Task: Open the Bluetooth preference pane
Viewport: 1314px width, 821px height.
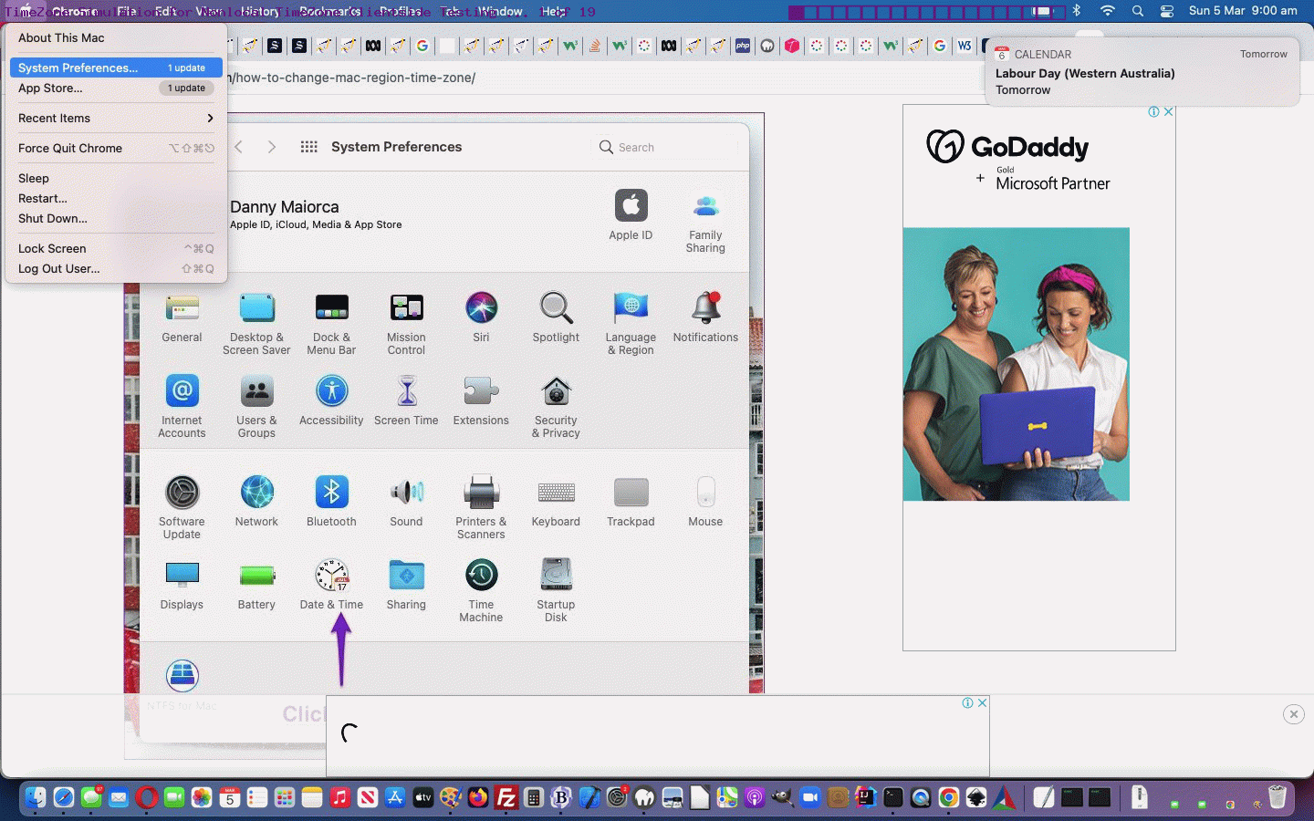Action: pos(331,493)
